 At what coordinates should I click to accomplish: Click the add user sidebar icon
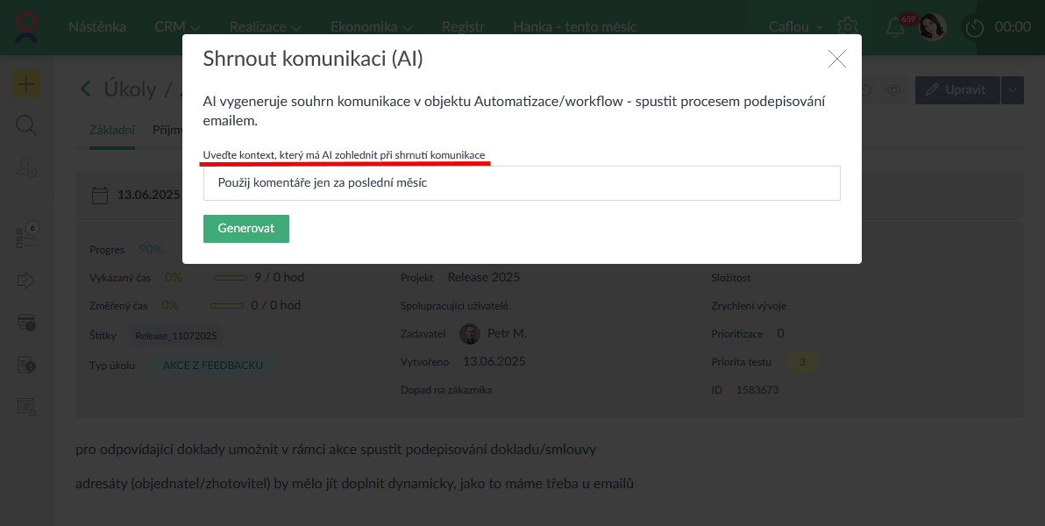[x=26, y=168]
